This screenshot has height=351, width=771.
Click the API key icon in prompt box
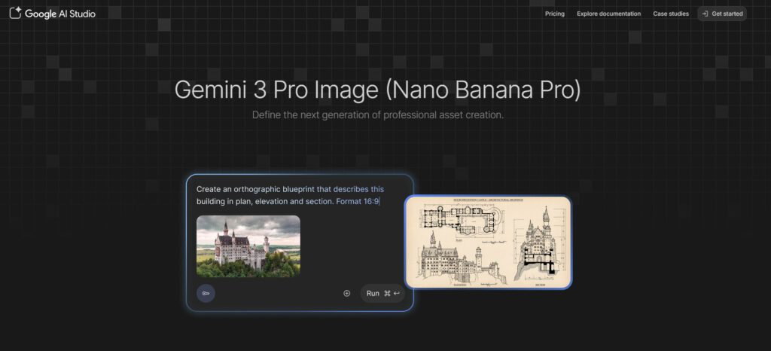pyautogui.click(x=206, y=293)
